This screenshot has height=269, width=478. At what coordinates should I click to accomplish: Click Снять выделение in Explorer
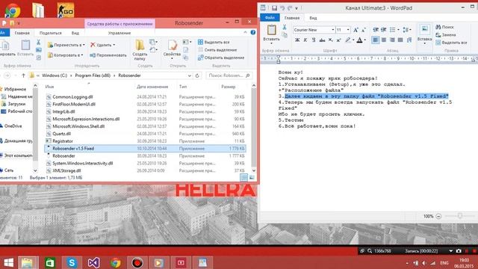pyautogui.click(x=217, y=50)
